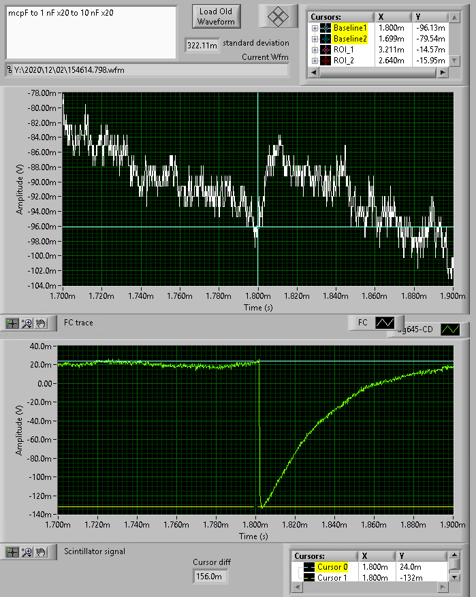
Task: Click the ROI_1 cursor style icon
Action: point(325,50)
